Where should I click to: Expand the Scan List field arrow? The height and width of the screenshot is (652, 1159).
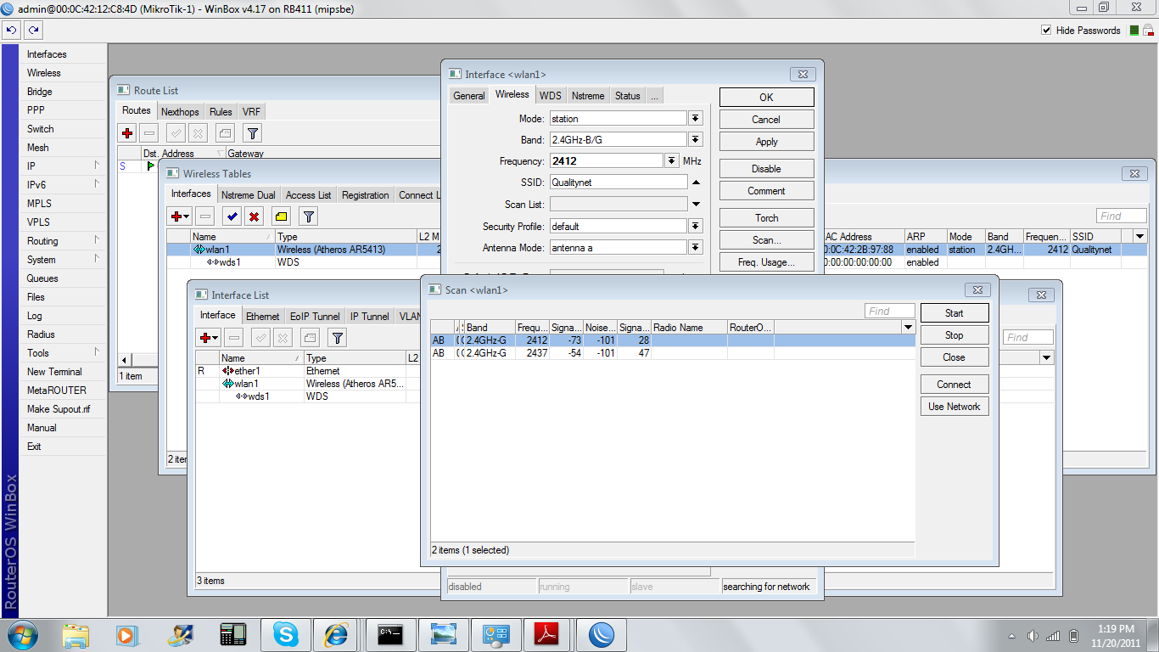pyautogui.click(x=696, y=205)
